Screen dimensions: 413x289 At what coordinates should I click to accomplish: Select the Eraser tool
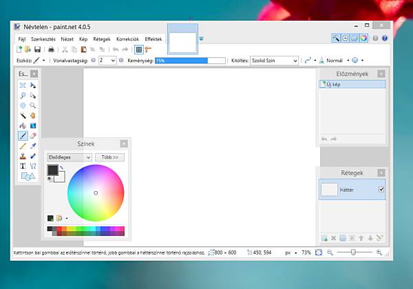coord(32,136)
